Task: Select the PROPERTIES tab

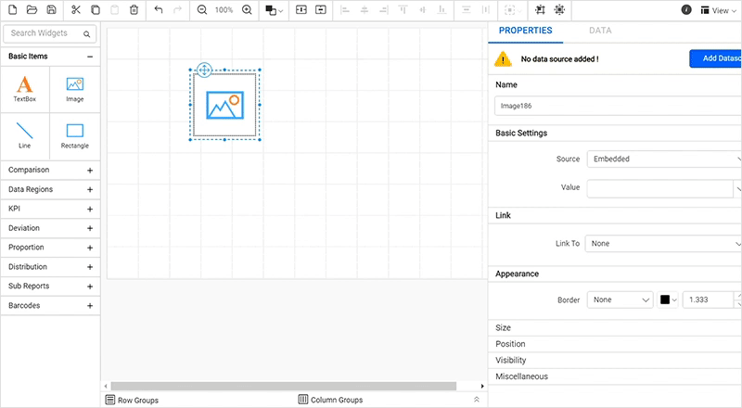Action: tap(525, 31)
